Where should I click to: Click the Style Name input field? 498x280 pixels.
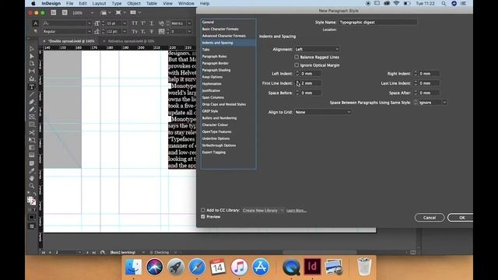[x=377, y=23]
